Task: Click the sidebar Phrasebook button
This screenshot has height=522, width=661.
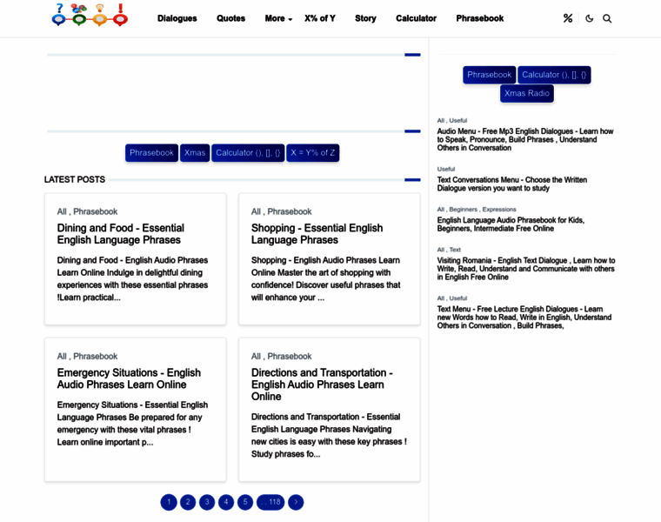Action: click(x=489, y=75)
